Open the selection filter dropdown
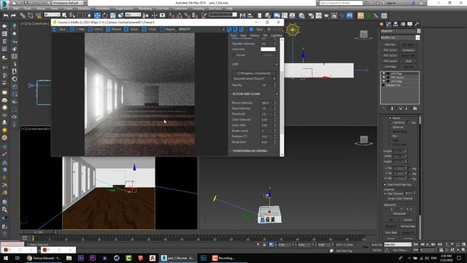 click(52, 15)
